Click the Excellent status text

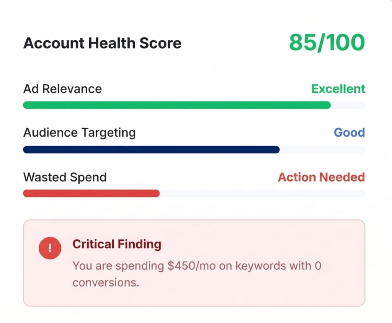[x=338, y=89]
